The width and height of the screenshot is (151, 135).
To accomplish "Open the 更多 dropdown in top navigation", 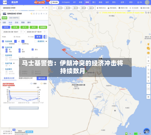I will coord(132,2).
